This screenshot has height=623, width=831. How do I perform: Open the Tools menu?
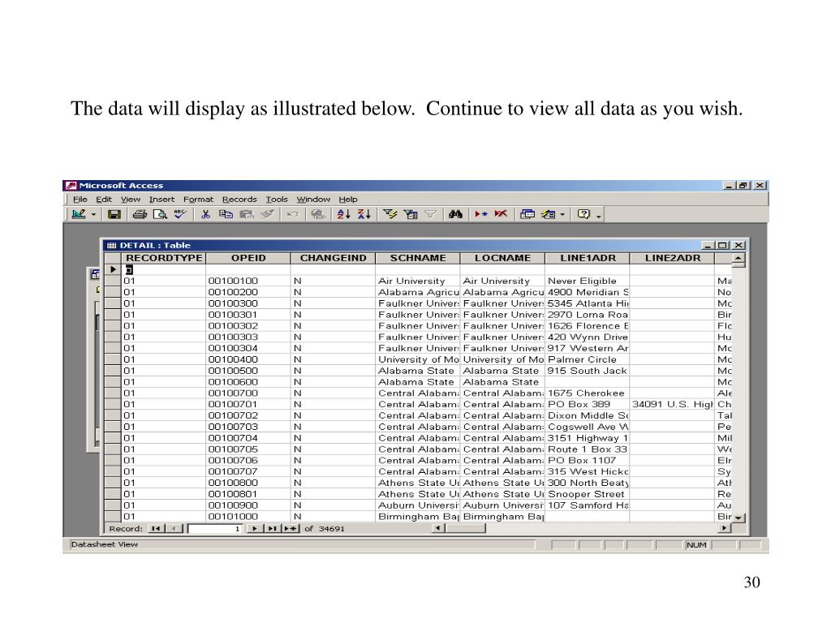pos(277,200)
